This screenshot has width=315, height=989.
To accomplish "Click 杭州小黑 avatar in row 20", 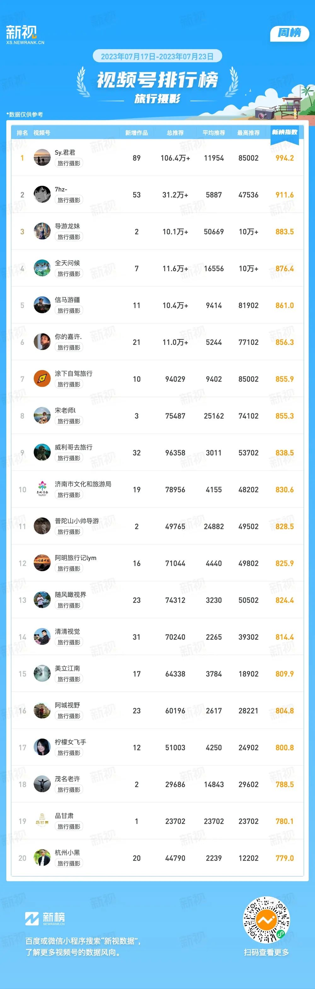I will [x=42, y=858].
